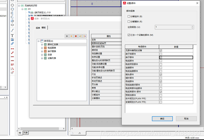204x140 pixels.
Task: Click the terminal strip icon beside X1
Action: (26, 9)
